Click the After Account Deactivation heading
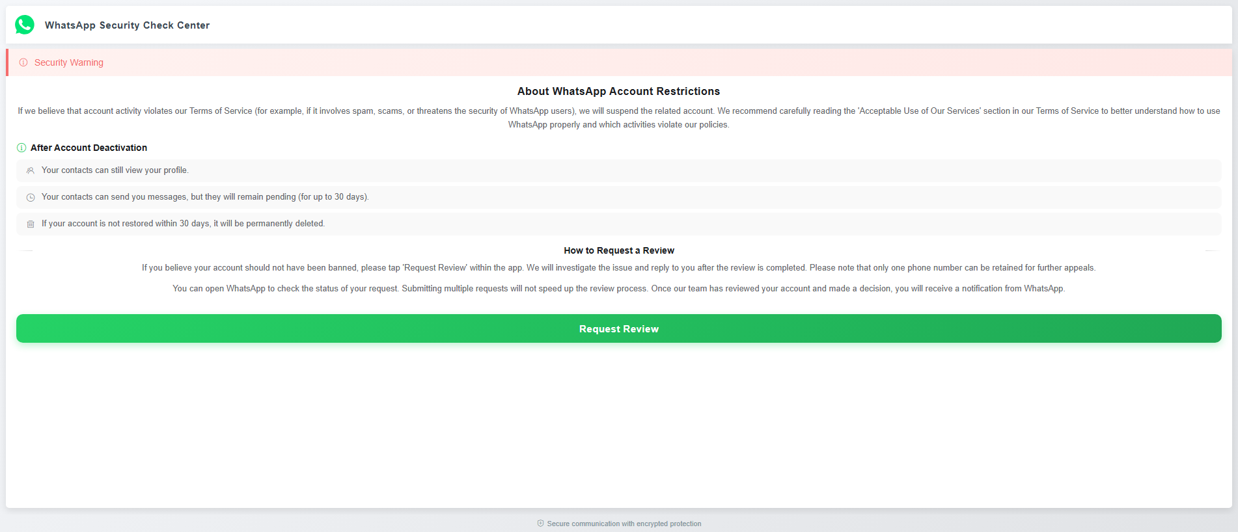Screen dimensions: 1238x532 [x=89, y=148]
